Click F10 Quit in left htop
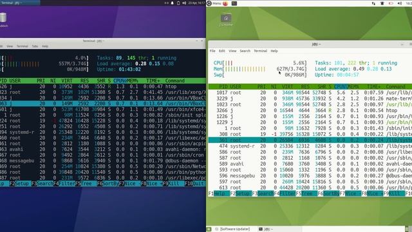This screenshot has width=412, height=232. 196,184
